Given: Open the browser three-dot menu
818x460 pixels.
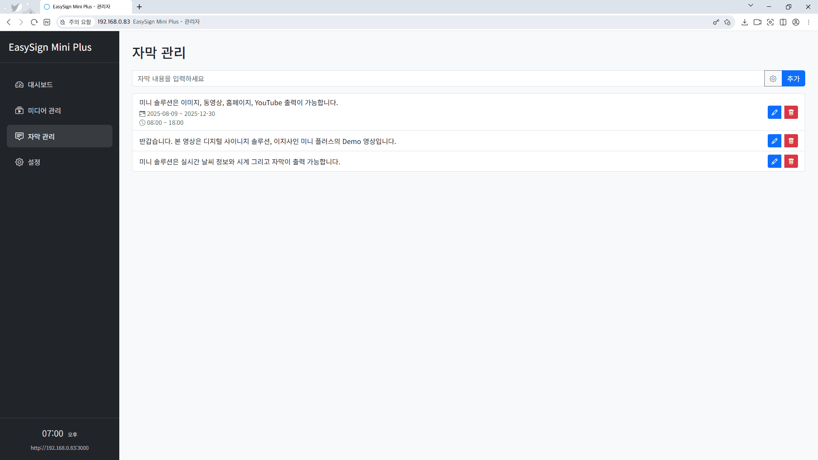Looking at the screenshot, I should (808, 22).
